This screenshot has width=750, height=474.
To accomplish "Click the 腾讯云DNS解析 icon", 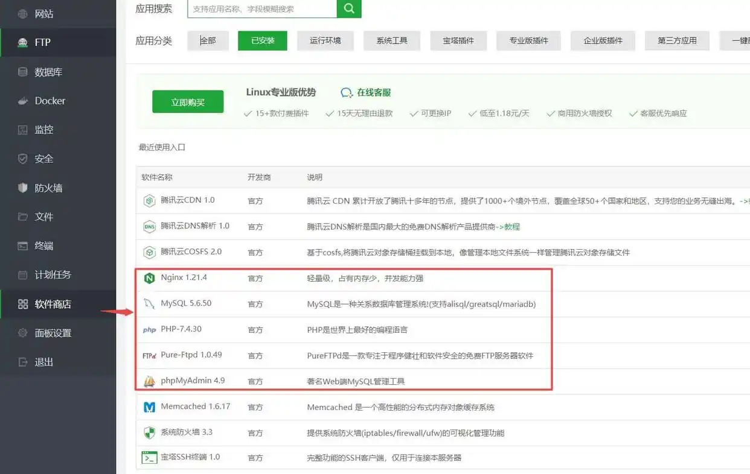I will click(149, 227).
